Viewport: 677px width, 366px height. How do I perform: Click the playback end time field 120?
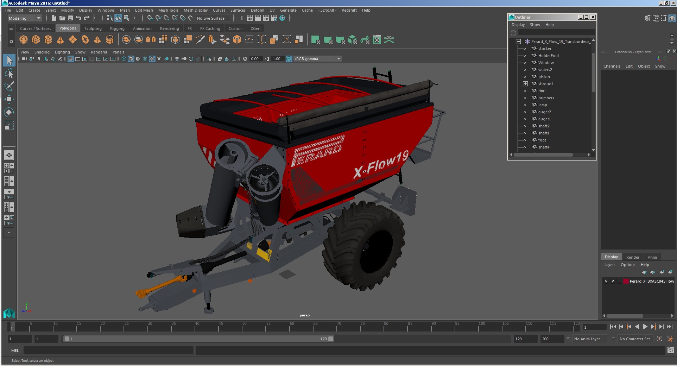pos(525,339)
